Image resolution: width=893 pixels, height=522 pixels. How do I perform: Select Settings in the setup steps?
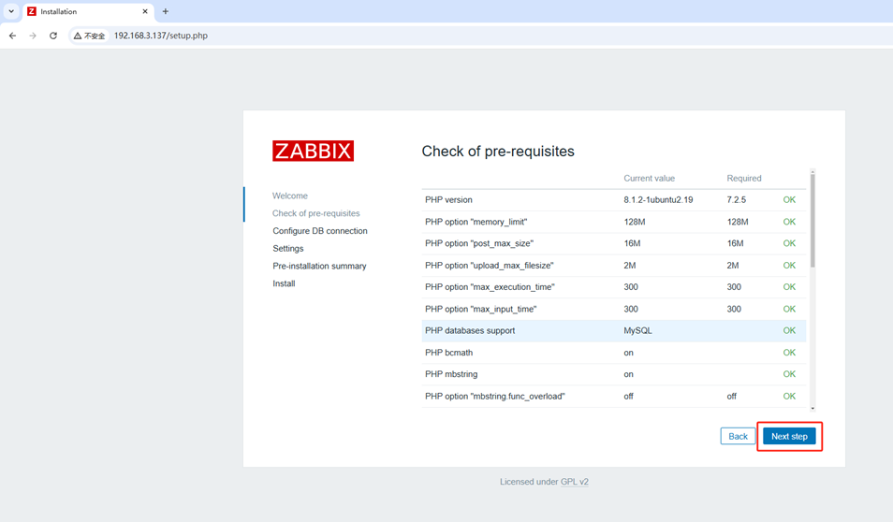coord(288,248)
